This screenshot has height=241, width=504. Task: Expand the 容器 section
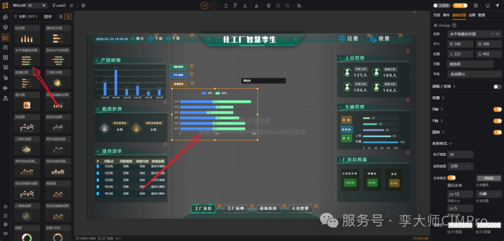438,98
